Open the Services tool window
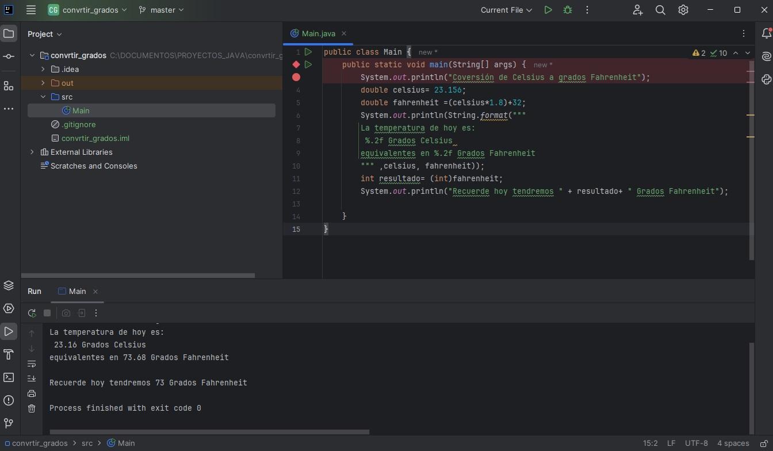773x451 pixels. click(x=9, y=309)
